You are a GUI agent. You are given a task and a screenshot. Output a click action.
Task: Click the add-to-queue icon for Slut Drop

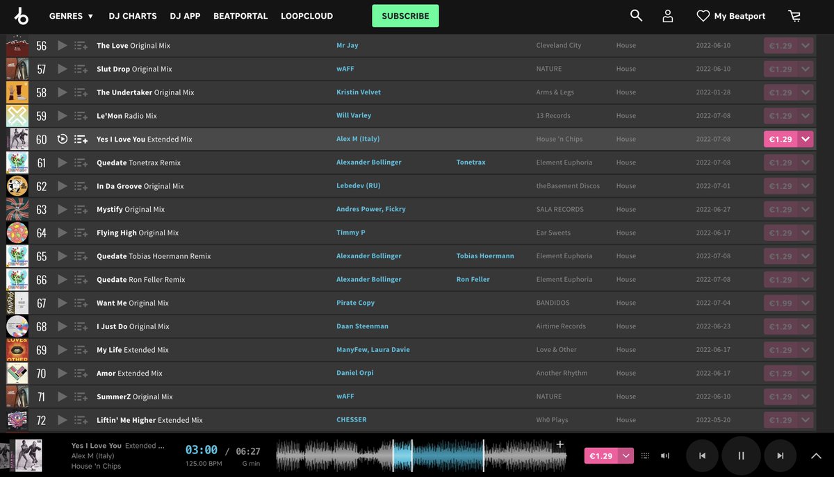pyautogui.click(x=79, y=69)
